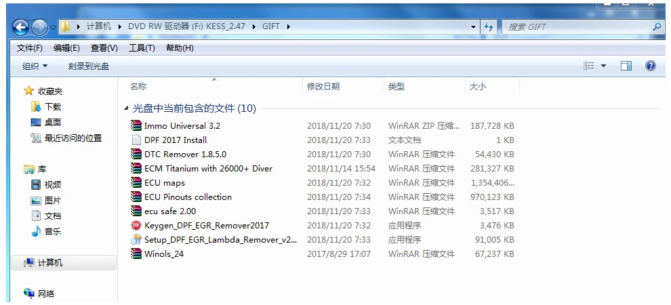Collapse the 光盘中当前包含的文件 group
Viewport: 671px width, 305px height.
coord(126,108)
